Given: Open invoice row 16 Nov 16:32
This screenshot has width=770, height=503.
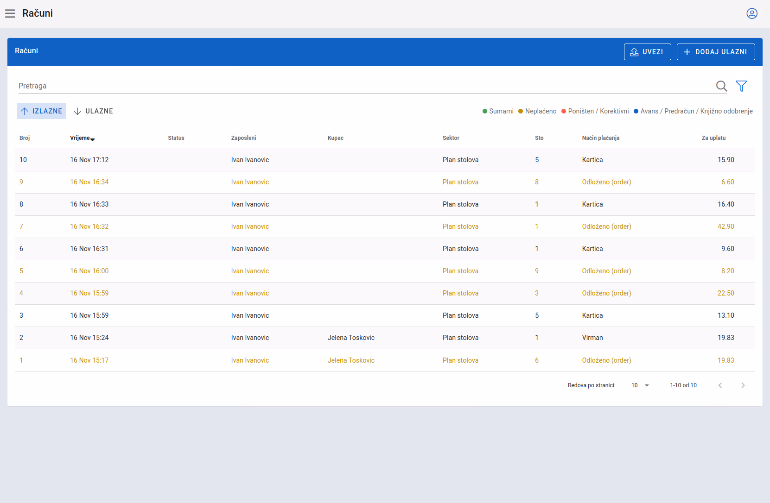Looking at the screenshot, I should (x=385, y=226).
